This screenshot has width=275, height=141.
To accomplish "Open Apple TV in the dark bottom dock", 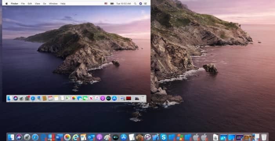I will click(116, 137).
